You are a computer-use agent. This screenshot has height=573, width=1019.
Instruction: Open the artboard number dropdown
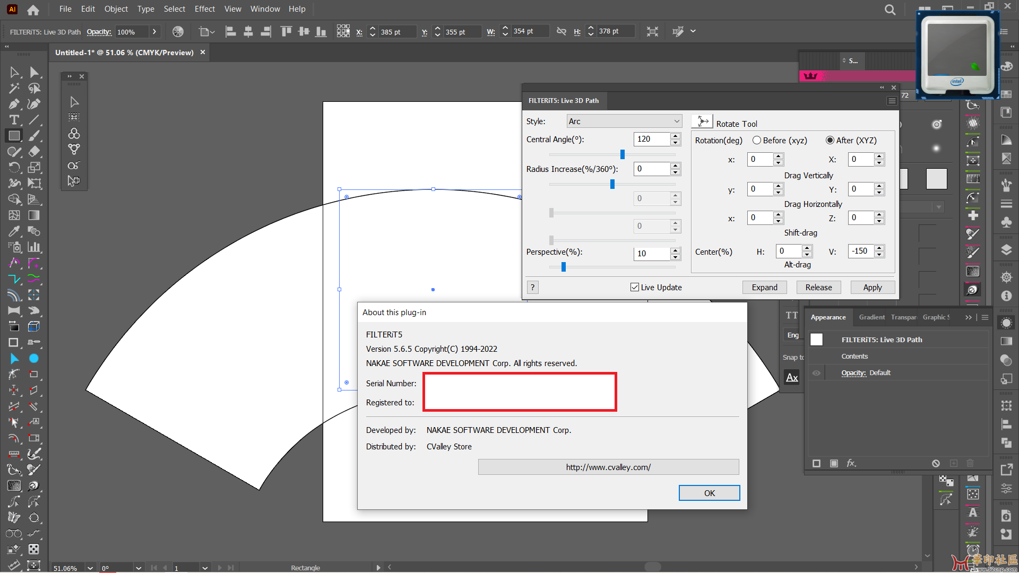click(205, 568)
